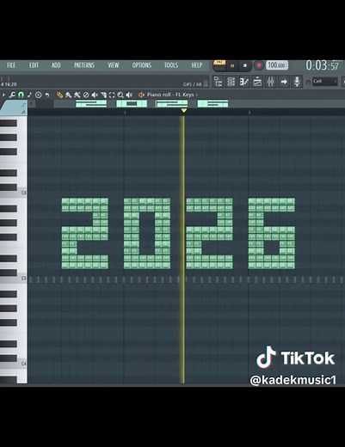Open the mixer faders icon
Viewport: 345px width, 447px height.
coord(271,82)
